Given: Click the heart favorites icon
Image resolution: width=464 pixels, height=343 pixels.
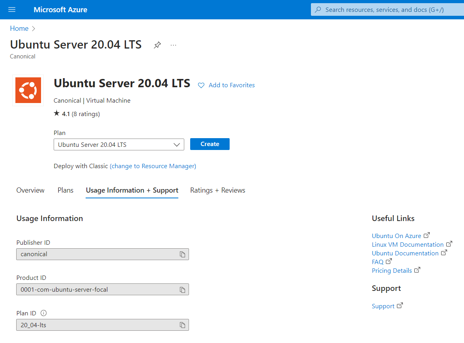Looking at the screenshot, I should (x=201, y=85).
